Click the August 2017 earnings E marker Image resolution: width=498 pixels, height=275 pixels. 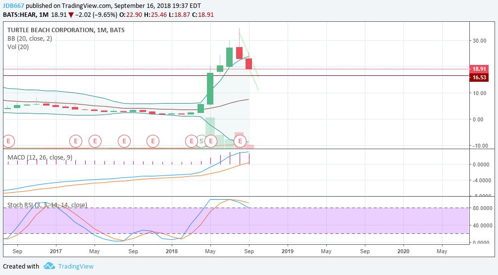point(124,141)
